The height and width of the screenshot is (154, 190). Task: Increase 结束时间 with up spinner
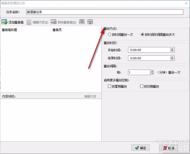[x=172, y=57]
